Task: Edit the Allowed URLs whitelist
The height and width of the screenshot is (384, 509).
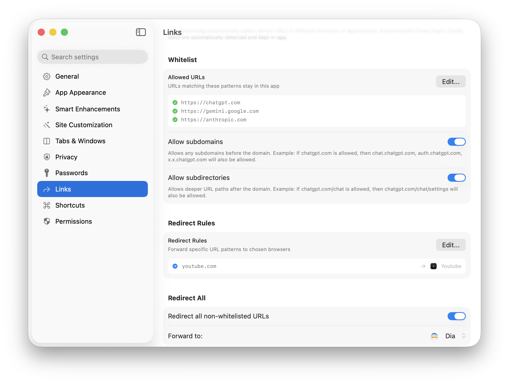Action: coord(450,82)
